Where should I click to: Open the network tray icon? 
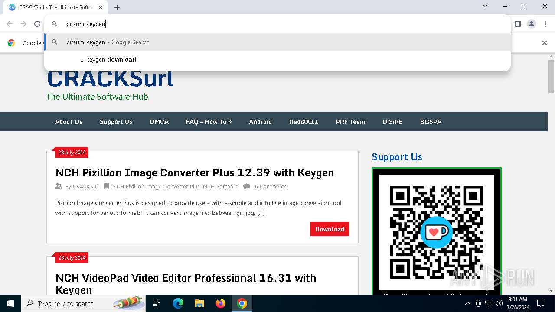coord(489,303)
